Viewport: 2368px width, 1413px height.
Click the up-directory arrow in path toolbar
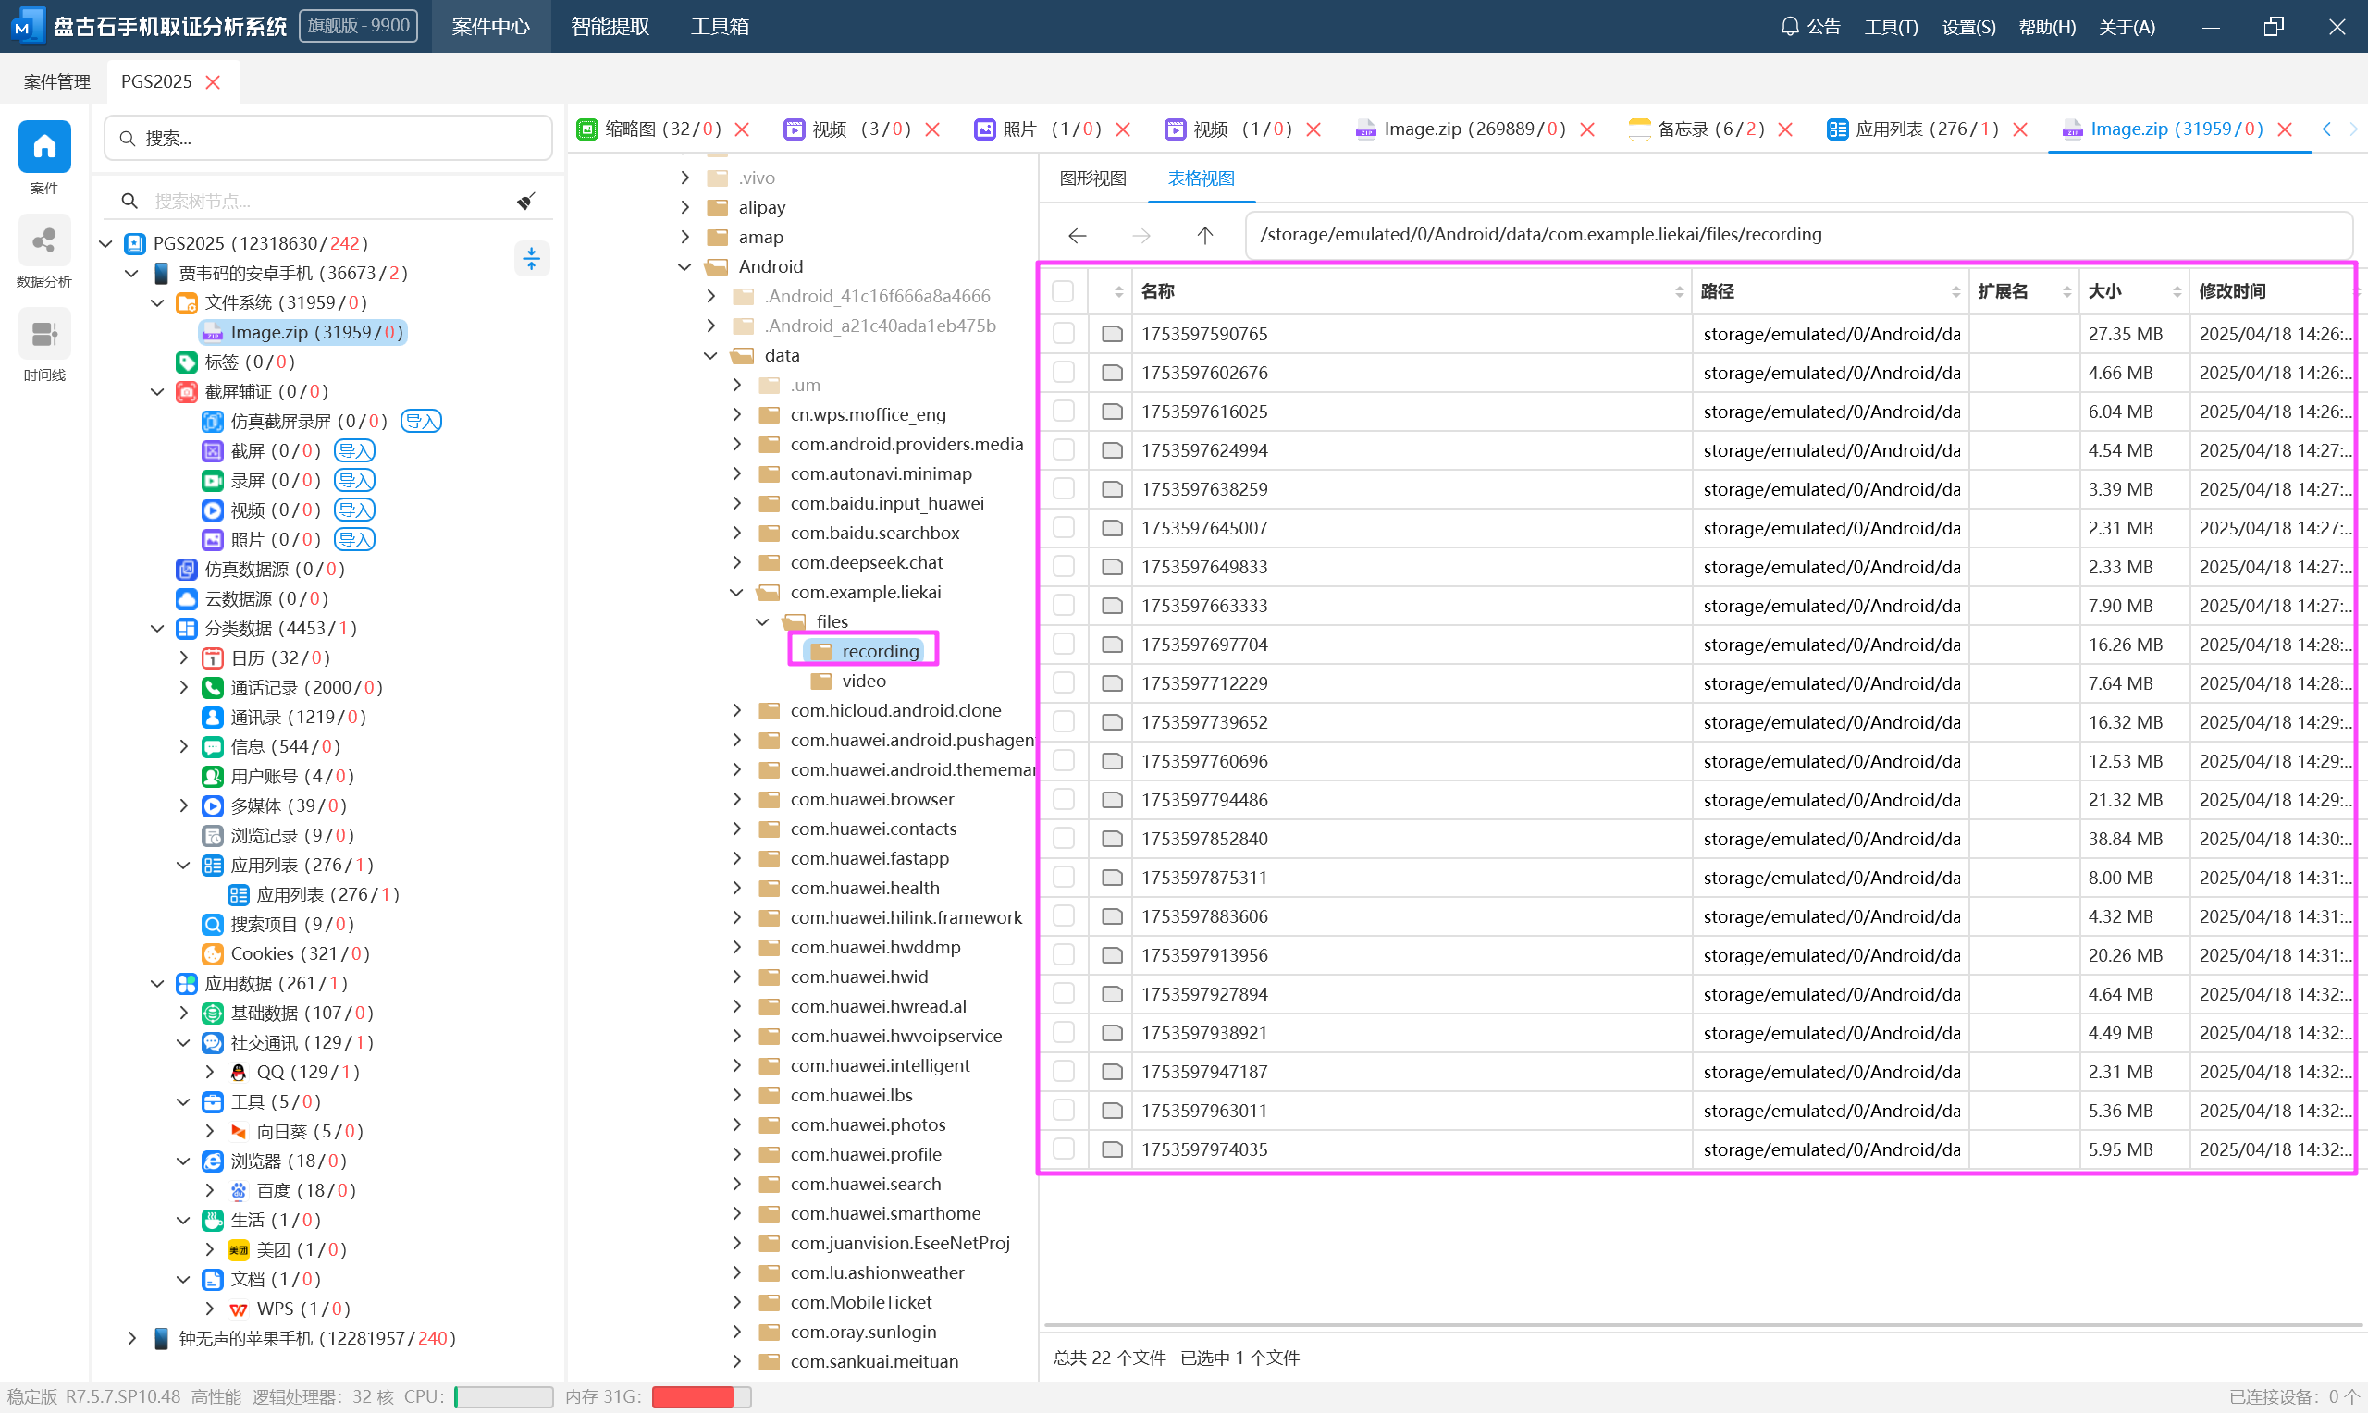click(1204, 235)
